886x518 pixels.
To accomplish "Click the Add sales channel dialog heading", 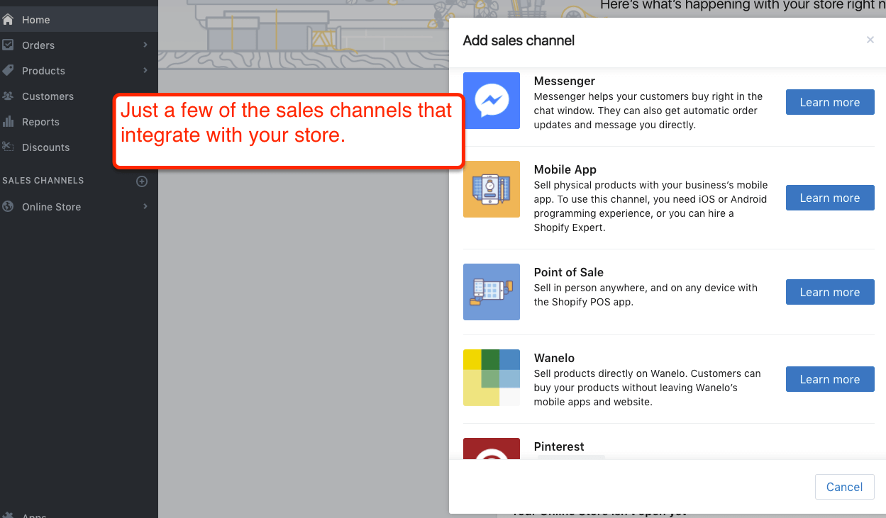I will coord(519,40).
